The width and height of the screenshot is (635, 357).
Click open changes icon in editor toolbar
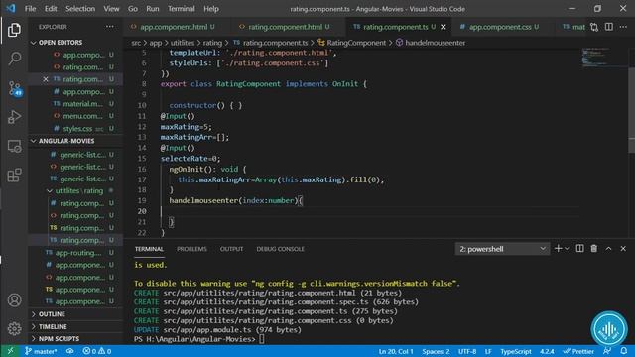click(594, 27)
